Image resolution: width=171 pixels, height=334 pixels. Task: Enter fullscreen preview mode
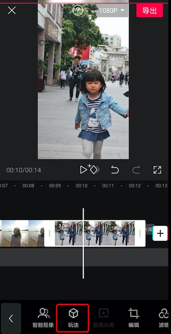pos(157,170)
